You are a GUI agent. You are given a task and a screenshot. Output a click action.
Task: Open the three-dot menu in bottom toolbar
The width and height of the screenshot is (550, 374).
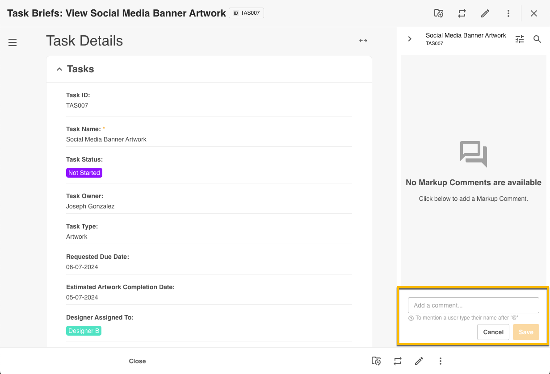click(x=441, y=361)
